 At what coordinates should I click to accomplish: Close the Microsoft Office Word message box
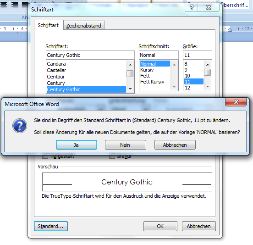pyautogui.click(x=236, y=102)
